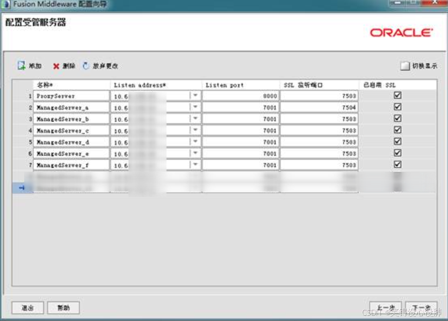Select the ProxyServer name field
Screen dimensions: 448x321
click(x=71, y=96)
